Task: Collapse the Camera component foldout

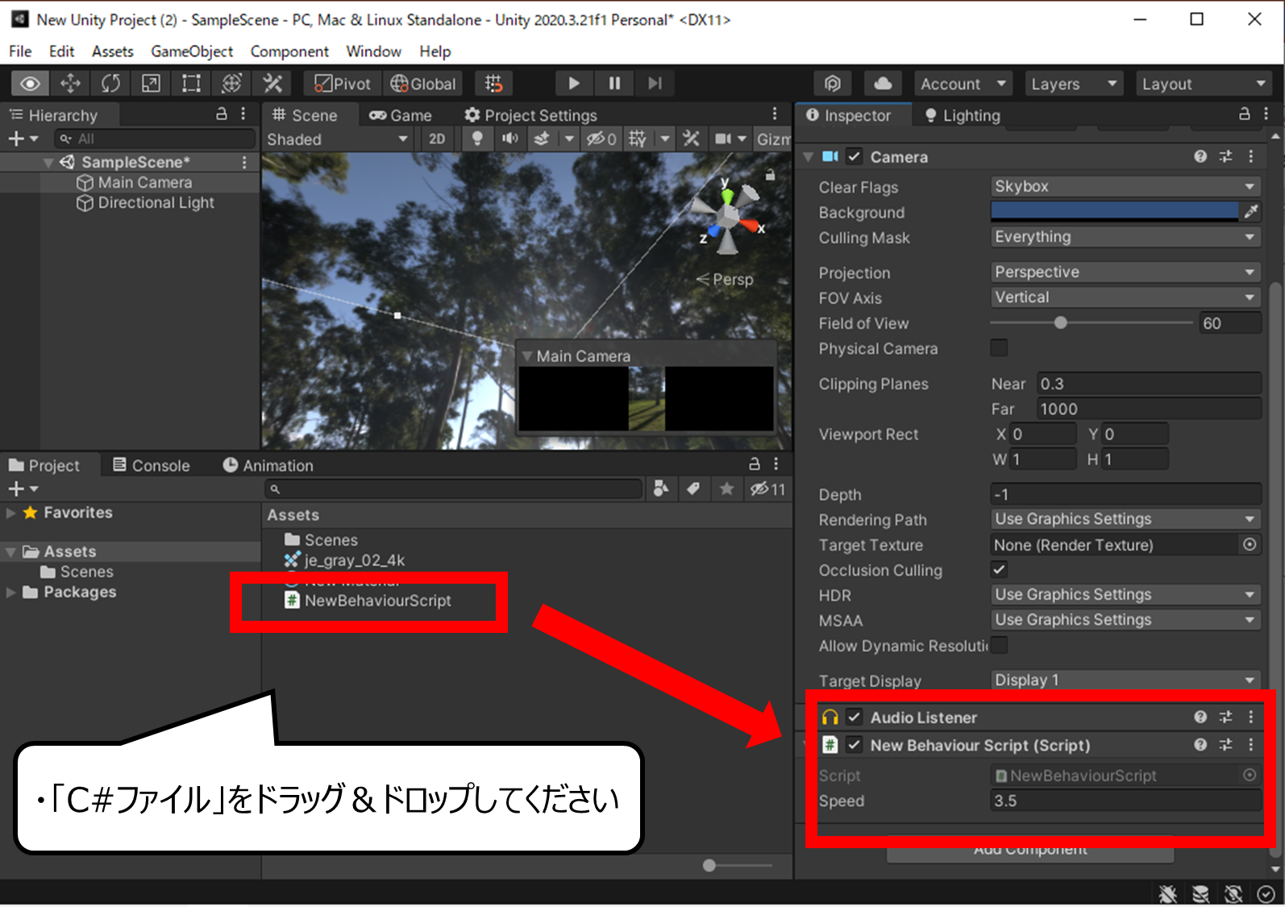Action: (809, 156)
